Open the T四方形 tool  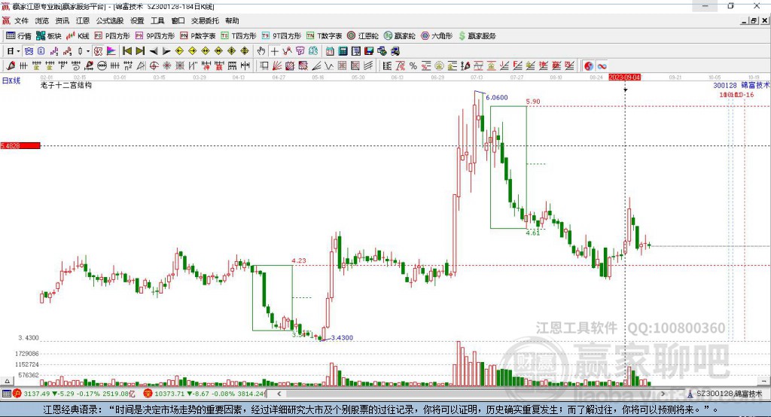(239, 36)
